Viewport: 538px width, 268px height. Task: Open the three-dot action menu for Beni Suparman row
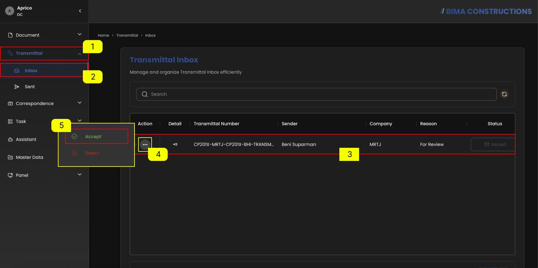(x=145, y=144)
